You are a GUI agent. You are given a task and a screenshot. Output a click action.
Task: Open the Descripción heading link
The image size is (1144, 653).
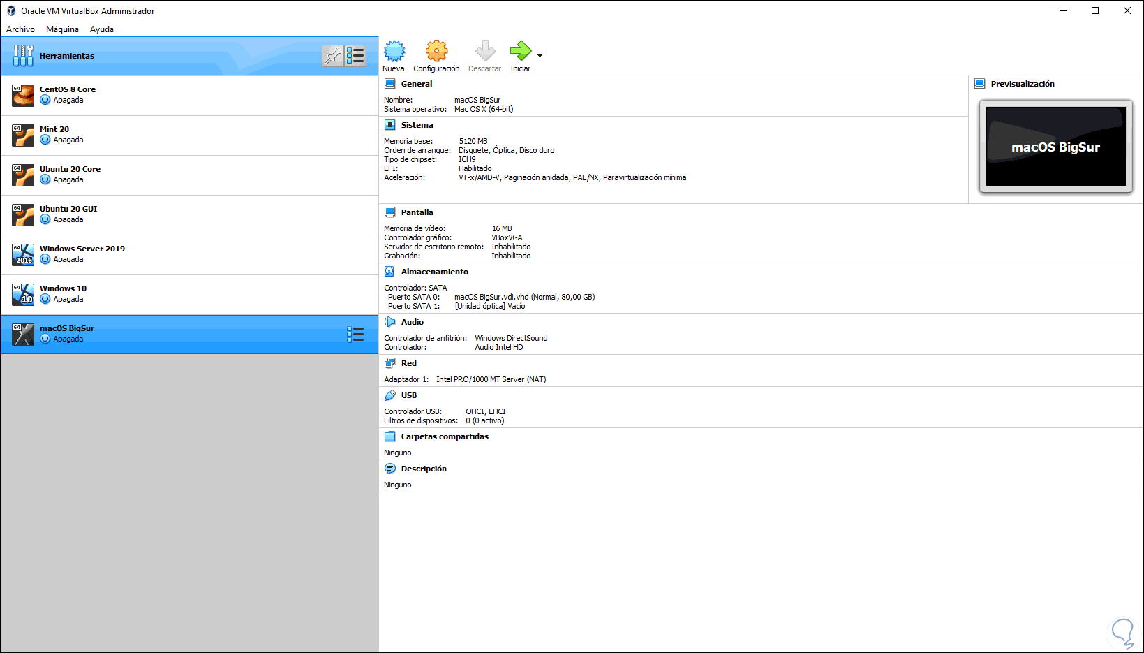424,469
